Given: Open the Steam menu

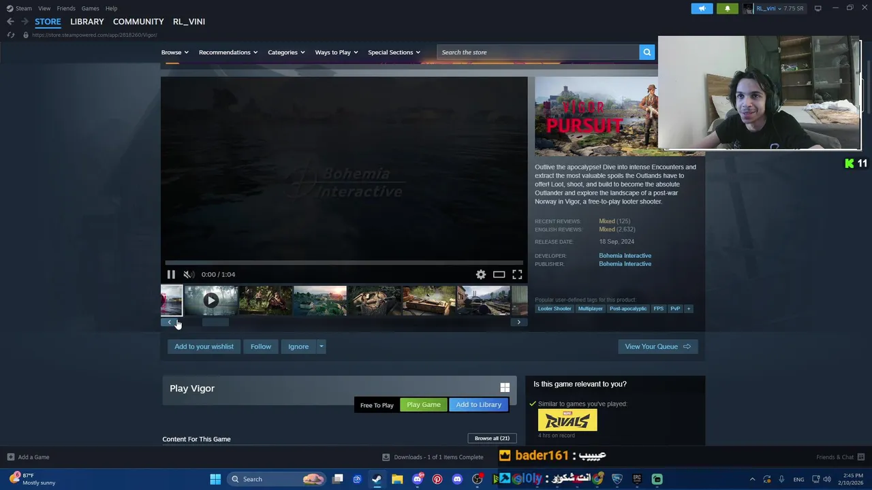Looking at the screenshot, I should click(x=19, y=8).
